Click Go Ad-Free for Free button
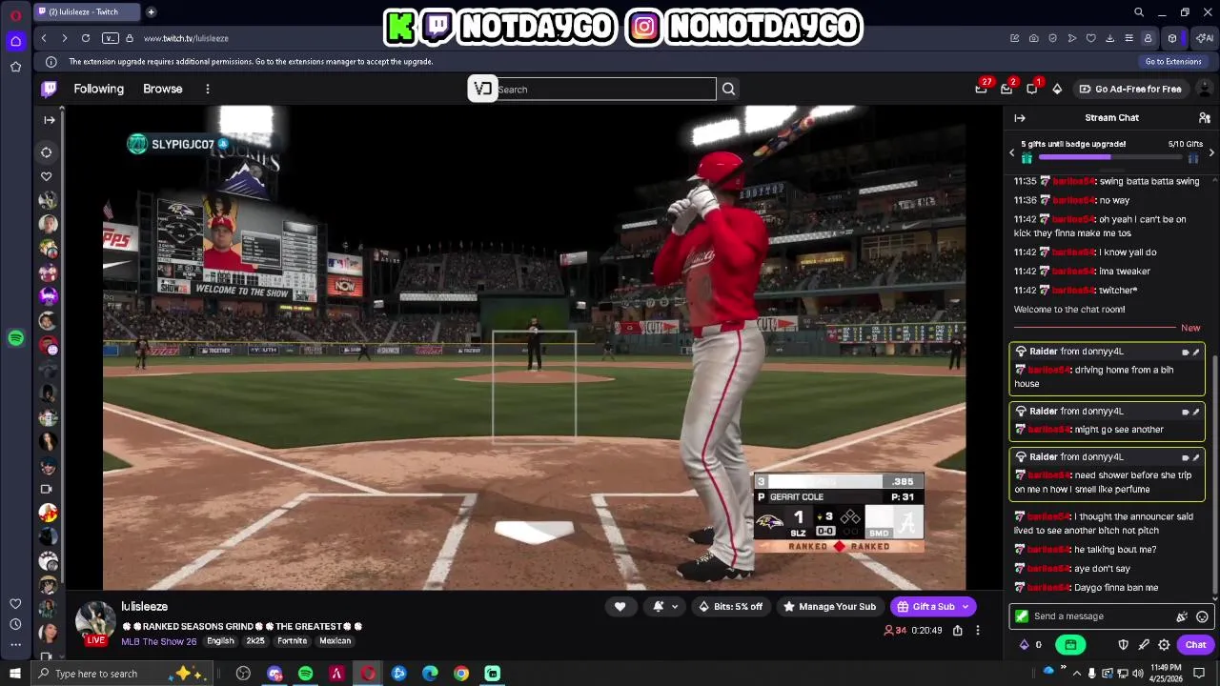This screenshot has height=686, width=1220. (x=1130, y=89)
